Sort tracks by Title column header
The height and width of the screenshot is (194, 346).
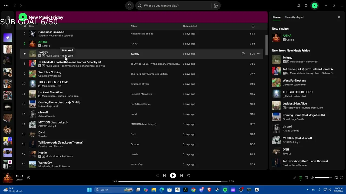(x=31, y=26)
